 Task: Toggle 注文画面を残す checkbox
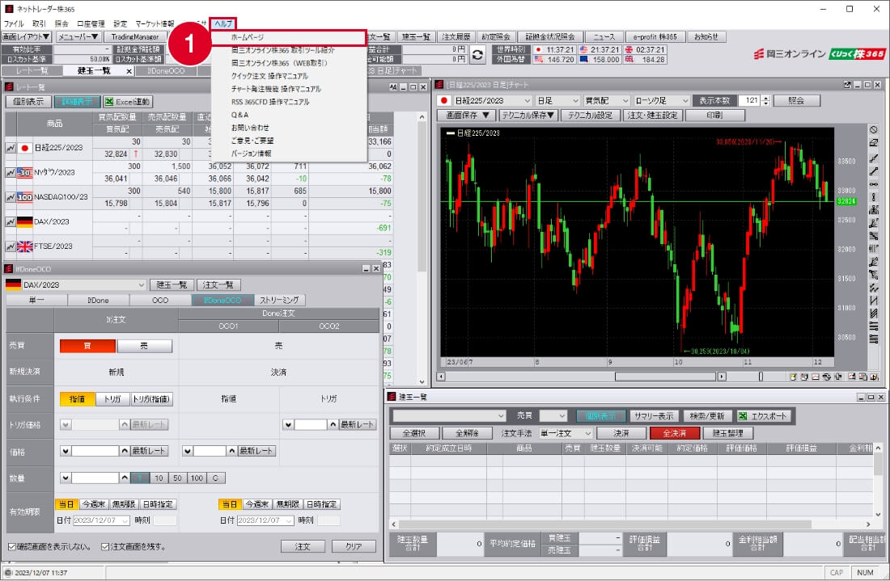pos(105,546)
